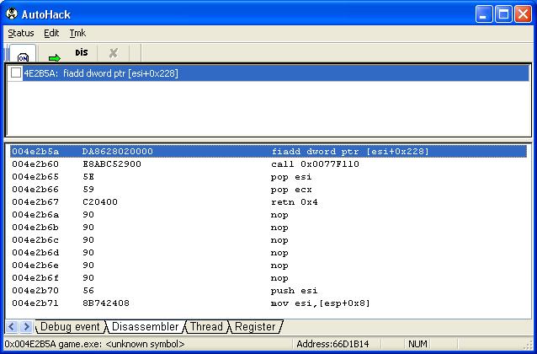Switch to the Disassembler tab

click(x=145, y=326)
